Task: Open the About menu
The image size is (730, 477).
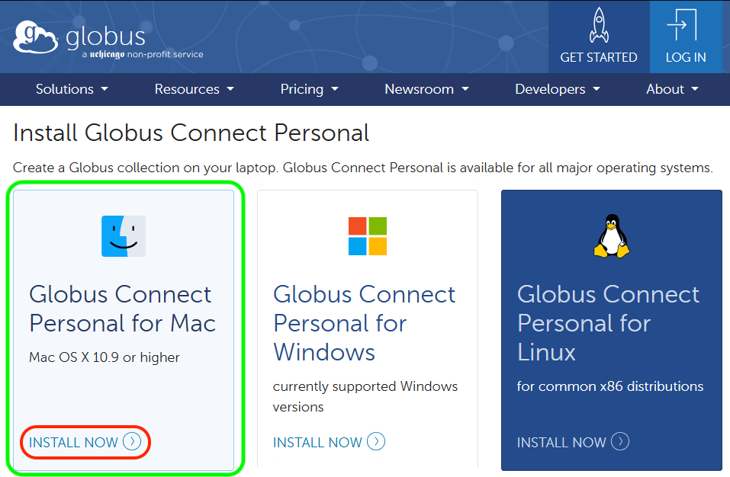Action: (x=672, y=89)
